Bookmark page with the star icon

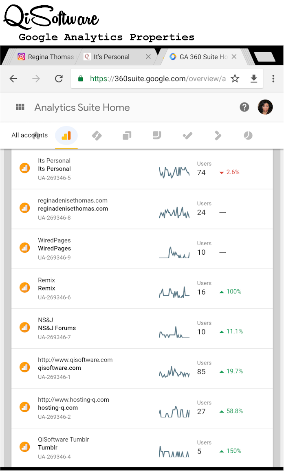(235, 79)
